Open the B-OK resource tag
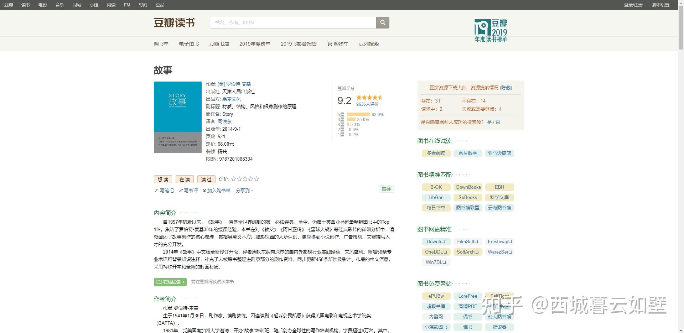This screenshot has width=684, height=333. click(436, 187)
